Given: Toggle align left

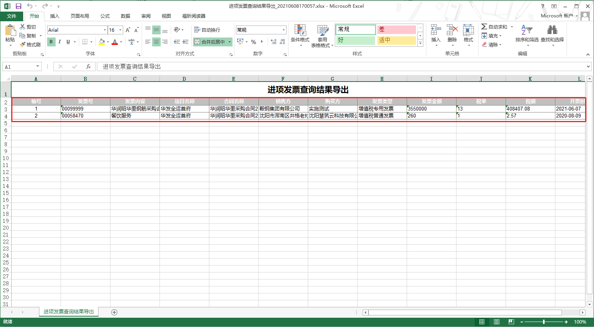Looking at the screenshot, I should 148,42.
